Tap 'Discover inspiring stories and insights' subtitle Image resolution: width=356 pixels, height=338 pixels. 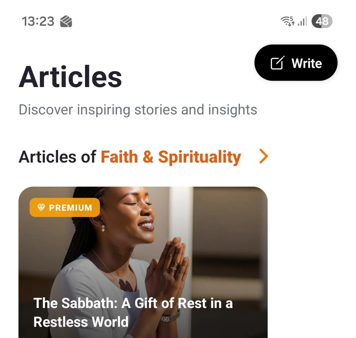pos(138,110)
